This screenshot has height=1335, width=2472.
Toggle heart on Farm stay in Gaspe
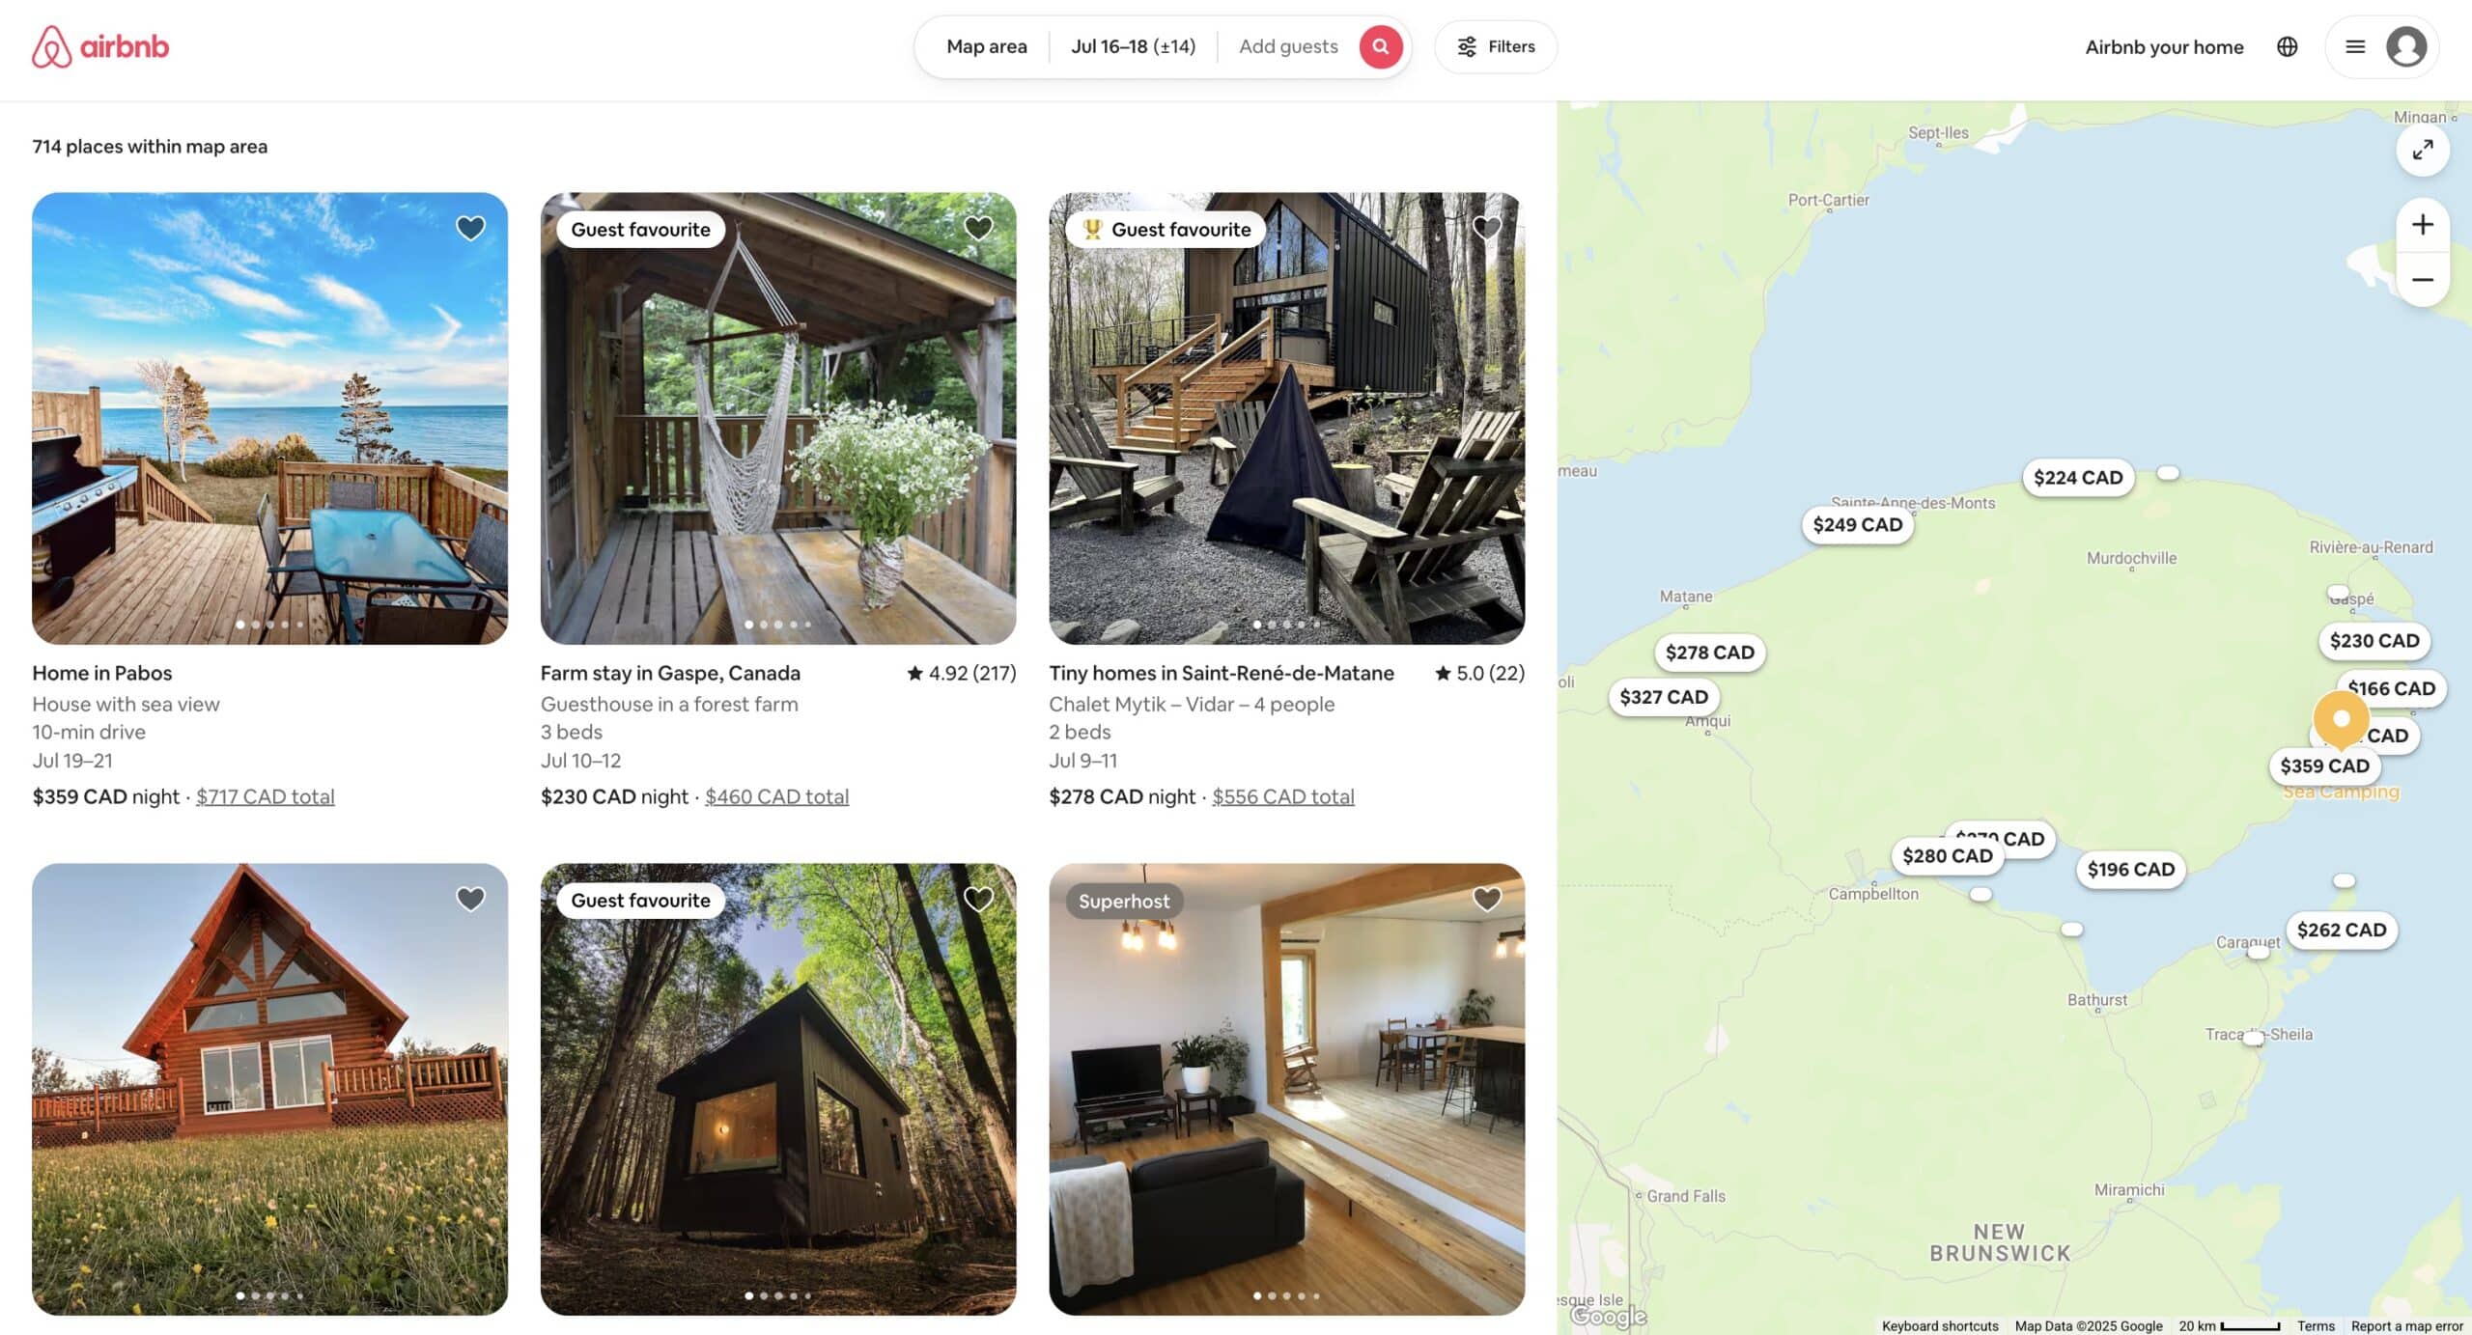tap(978, 228)
